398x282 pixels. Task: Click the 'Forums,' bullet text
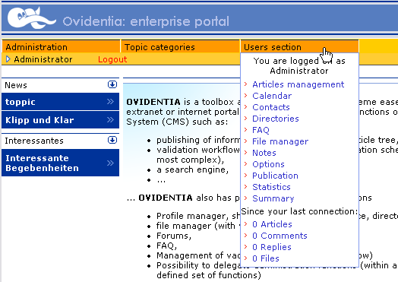(x=174, y=236)
